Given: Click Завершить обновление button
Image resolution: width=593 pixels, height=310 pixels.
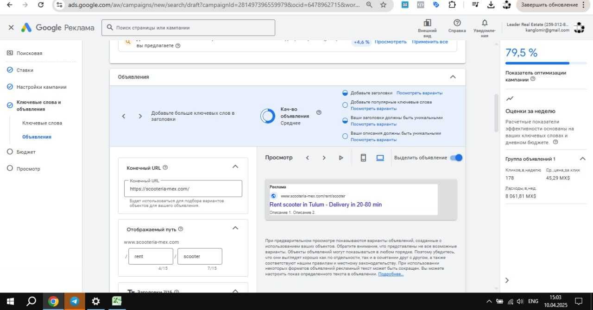Looking at the screenshot, I should pos(549,5).
